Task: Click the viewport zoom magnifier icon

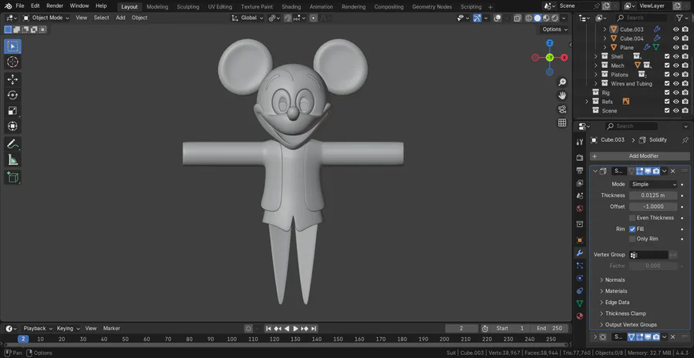Action: pyautogui.click(x=562, y=82)
